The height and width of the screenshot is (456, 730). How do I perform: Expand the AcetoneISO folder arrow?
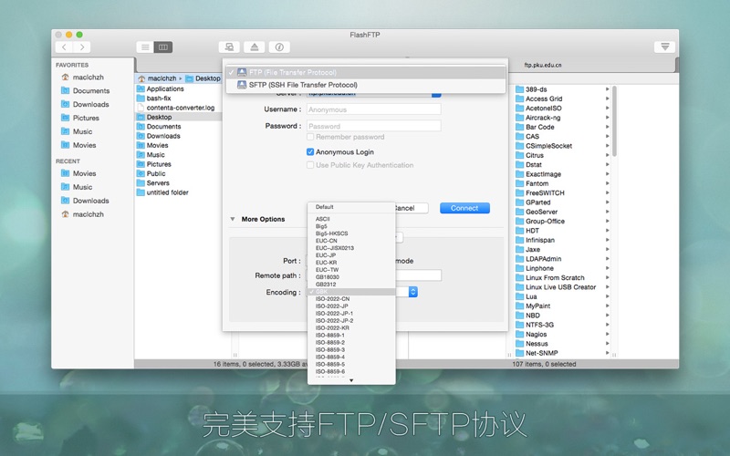point(607,108)
